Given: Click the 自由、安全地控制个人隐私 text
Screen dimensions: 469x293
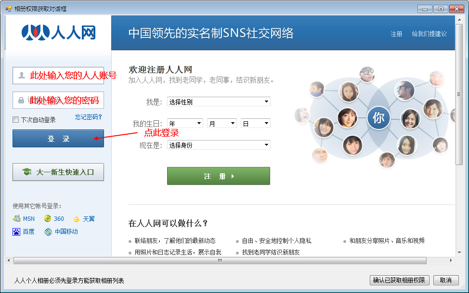Looking at the screenshot, I should [x=276, y=241].
